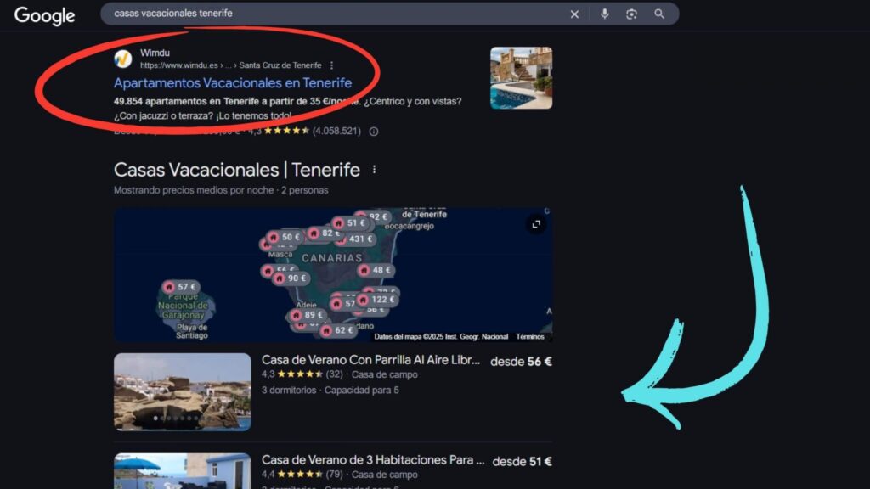
Task: Click Parque Nacional de Garajonay map label
Action: (x=183, y=306)
